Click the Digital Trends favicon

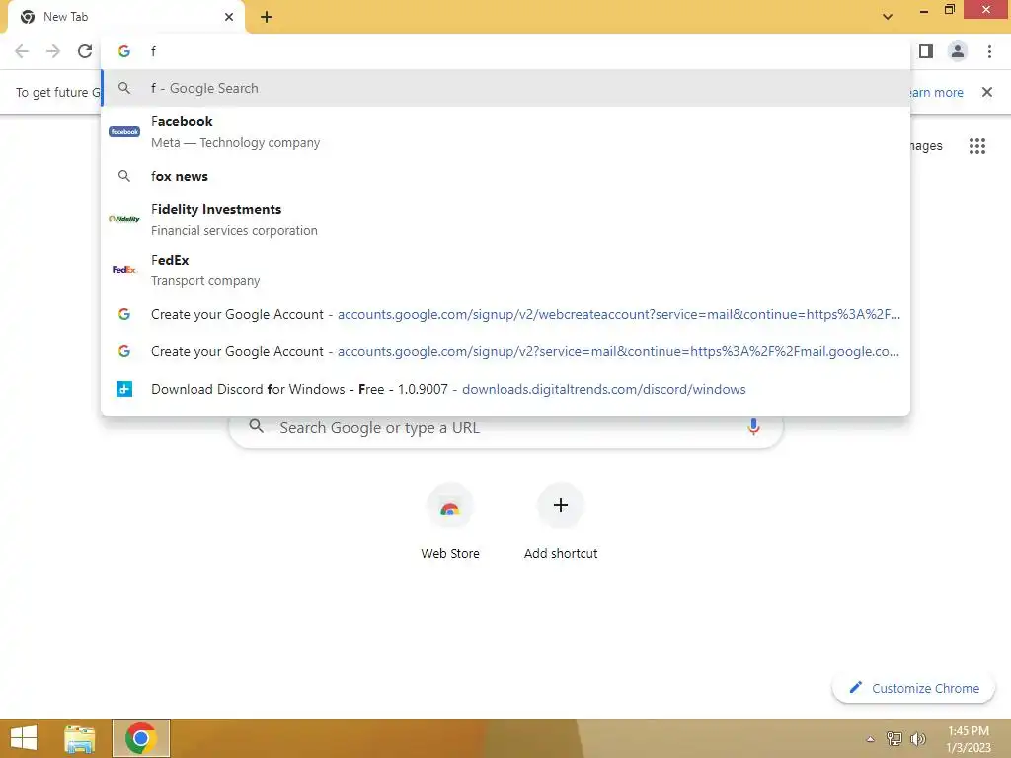point(124,389)
